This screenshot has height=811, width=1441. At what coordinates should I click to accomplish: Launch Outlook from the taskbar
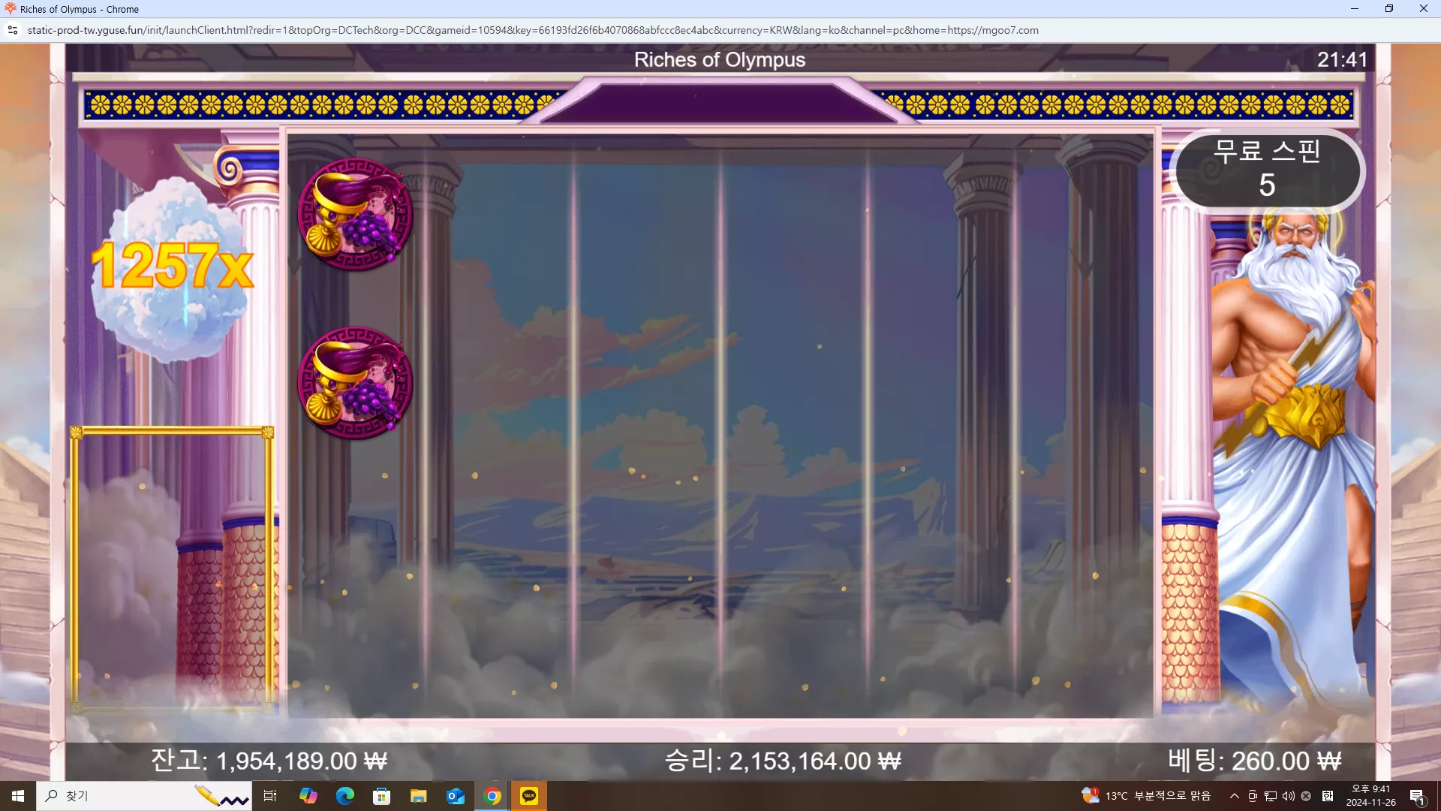(x=456, y=796)
